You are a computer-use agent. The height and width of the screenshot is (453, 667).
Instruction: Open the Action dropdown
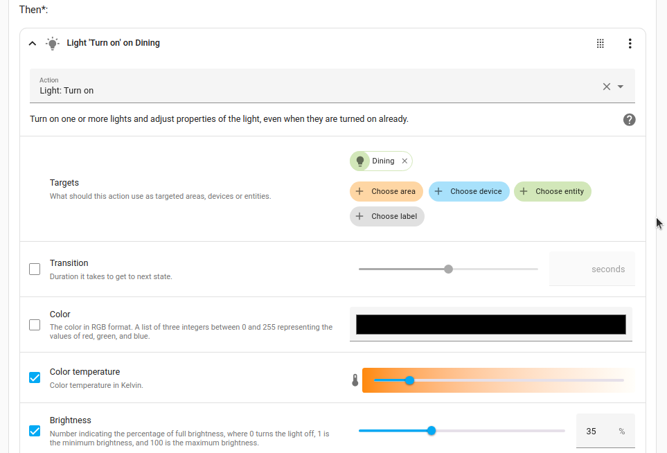(x=621, y=86)
